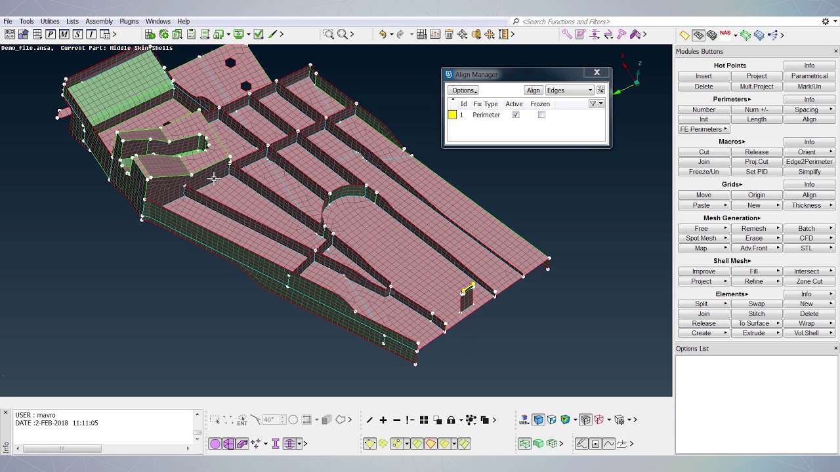This screenshot has width=840, height=472.
Task: Click the trash bin delete icon
Action: pos(449,34)
